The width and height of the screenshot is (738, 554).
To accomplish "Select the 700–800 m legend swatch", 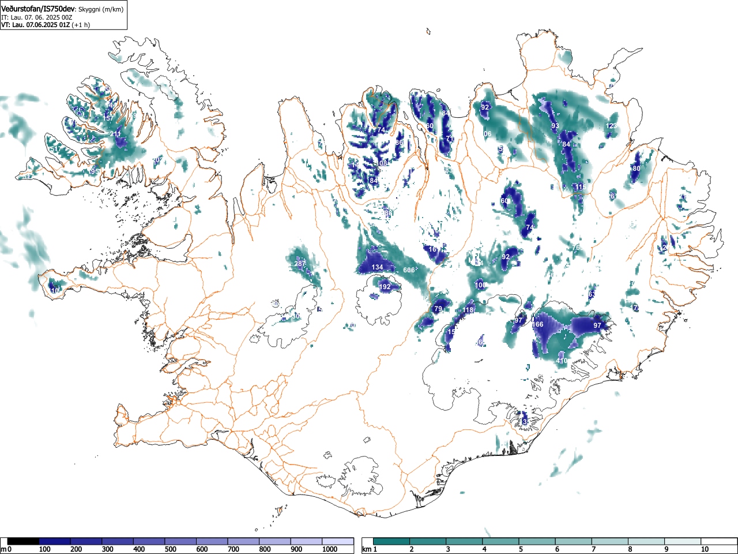I will pos(243,541).
